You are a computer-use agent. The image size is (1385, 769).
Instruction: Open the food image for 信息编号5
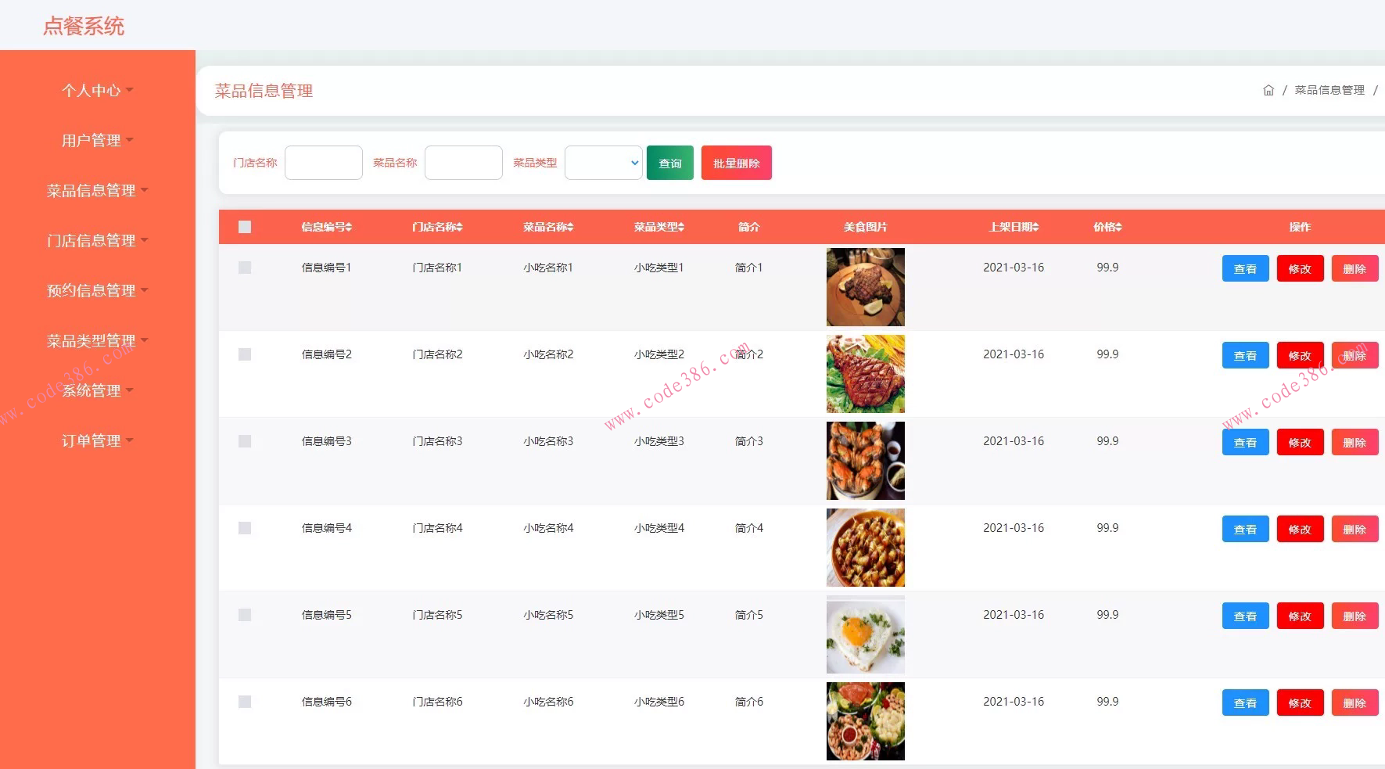(x=866, y=634)
